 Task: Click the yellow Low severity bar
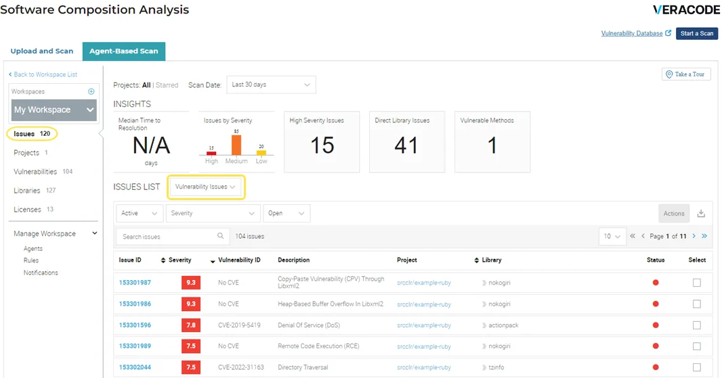pyautogui.click(x=261, y=153)
